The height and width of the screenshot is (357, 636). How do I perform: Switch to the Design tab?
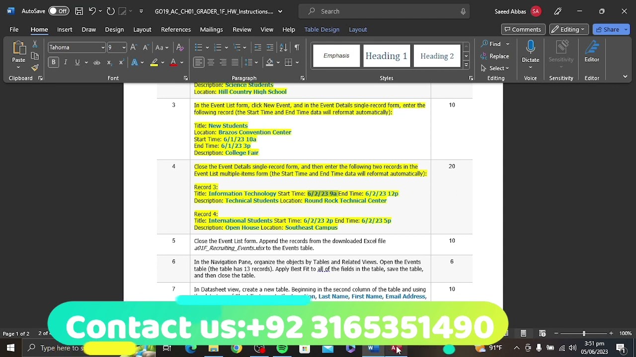point(114,30)
